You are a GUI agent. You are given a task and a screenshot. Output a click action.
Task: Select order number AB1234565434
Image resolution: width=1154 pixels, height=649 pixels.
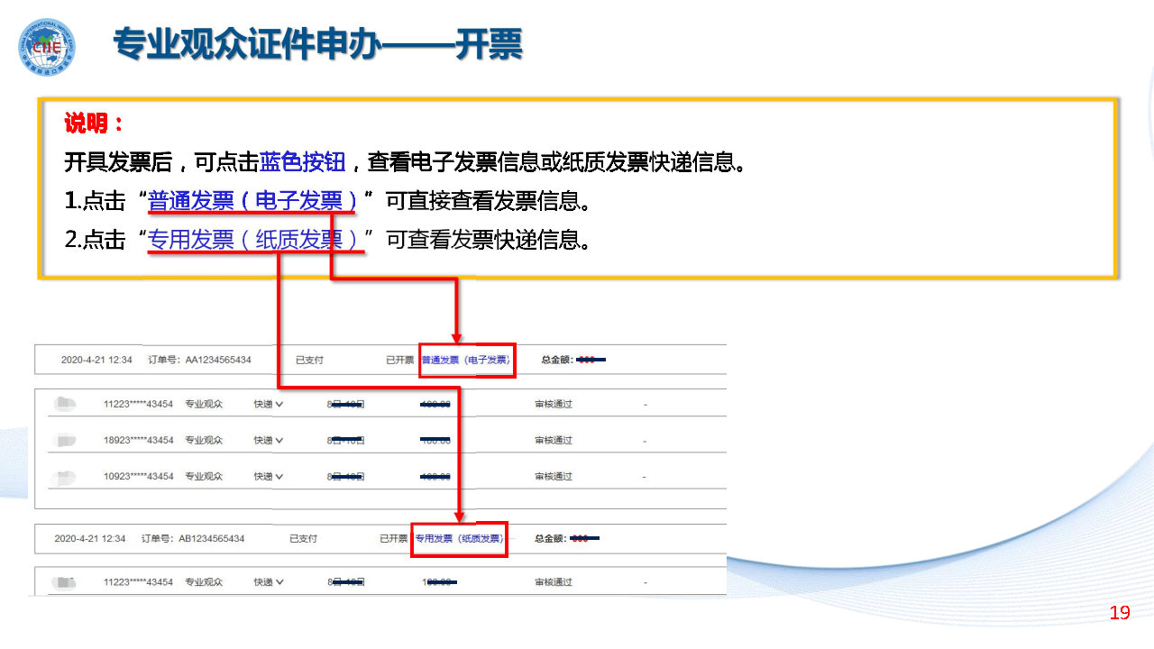(x=211, y=538)
